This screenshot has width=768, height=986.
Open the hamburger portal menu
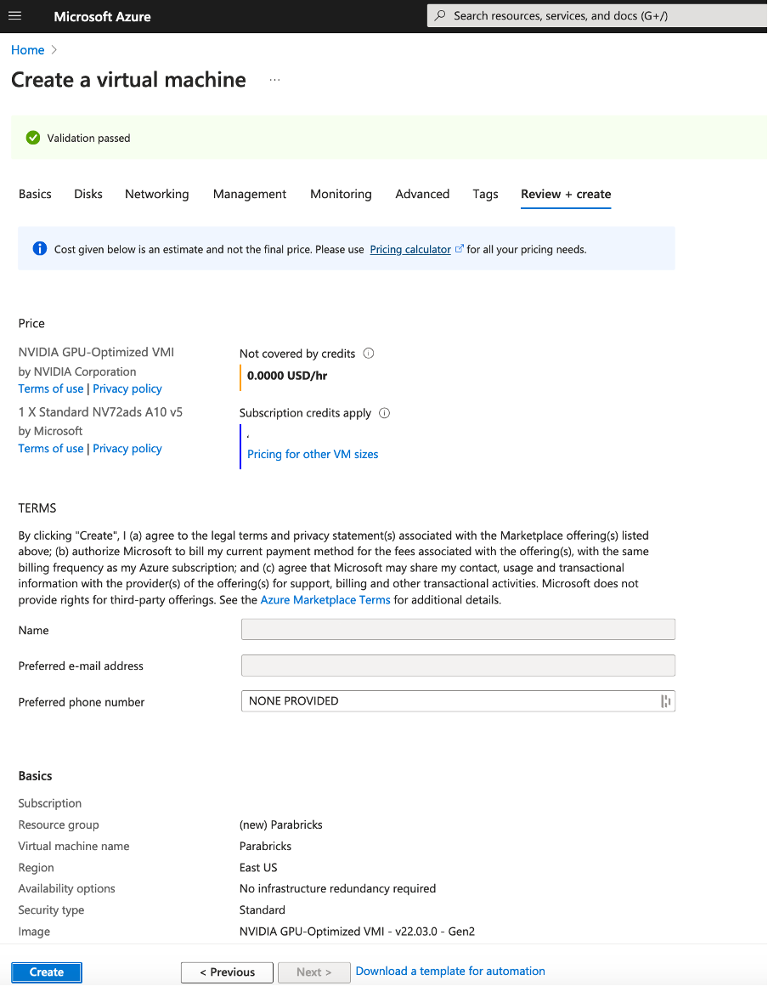(x=15, y=16)
